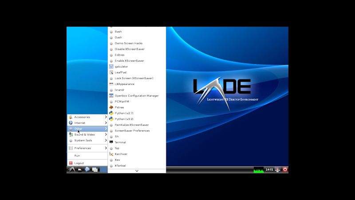Click the Pstree tree icon

tap(111, 107)
